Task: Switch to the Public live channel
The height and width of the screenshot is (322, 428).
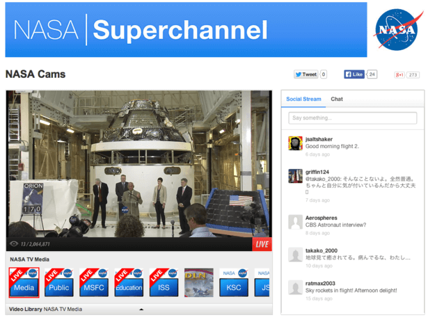Action: [58, 282]
